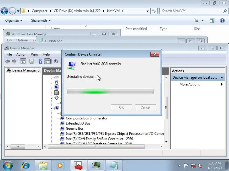229x171 pixels.
Task: Click the network status tray icon
Action: 193,166
